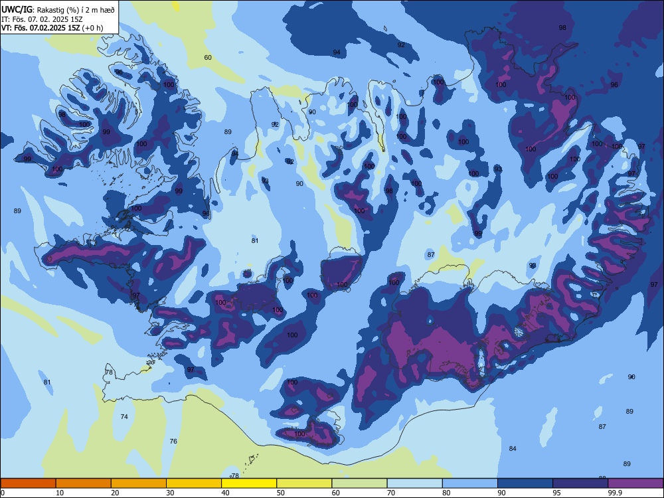This screenshot has height=498, width=664.
Task: Pick the pale blue 70–80 legend swatch
Action: pos(414,483)
